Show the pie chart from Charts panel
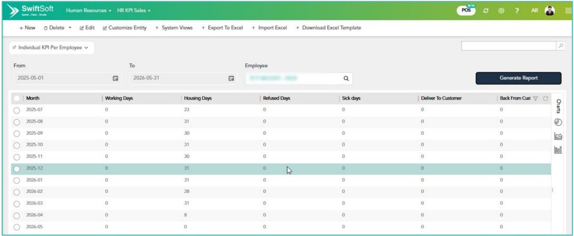This screenshot has width=574, height=236. [x=558, y=122]
